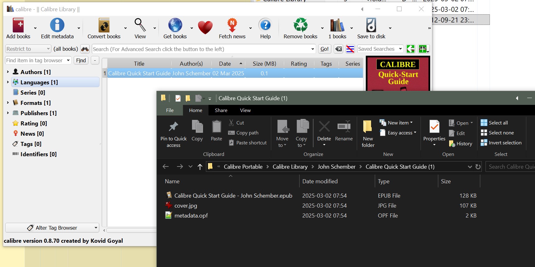Open the Easy access dropdown
The image size is (535, 267).
(398, 133)
